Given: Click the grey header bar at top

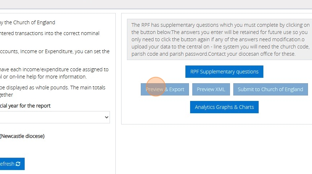Looking at the screenshot, I should coord(156,4).
